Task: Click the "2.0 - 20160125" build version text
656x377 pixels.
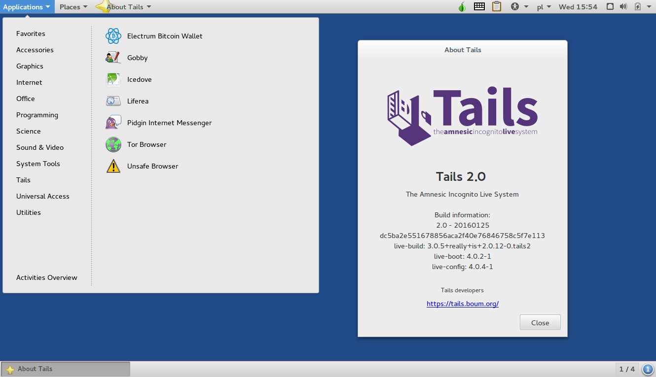Action: point(463,225)
